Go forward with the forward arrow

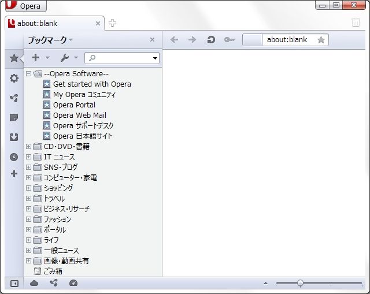point(192,39)
